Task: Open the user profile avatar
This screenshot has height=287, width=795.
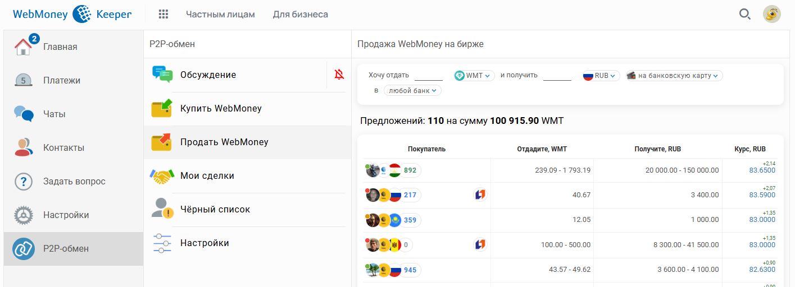Action: (x=772, y=15)
